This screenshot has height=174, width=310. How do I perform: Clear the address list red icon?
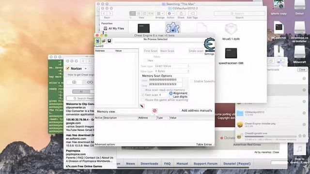click(x=155, y=111)
